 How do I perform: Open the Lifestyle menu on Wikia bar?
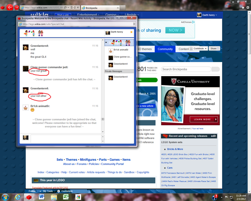132,15
